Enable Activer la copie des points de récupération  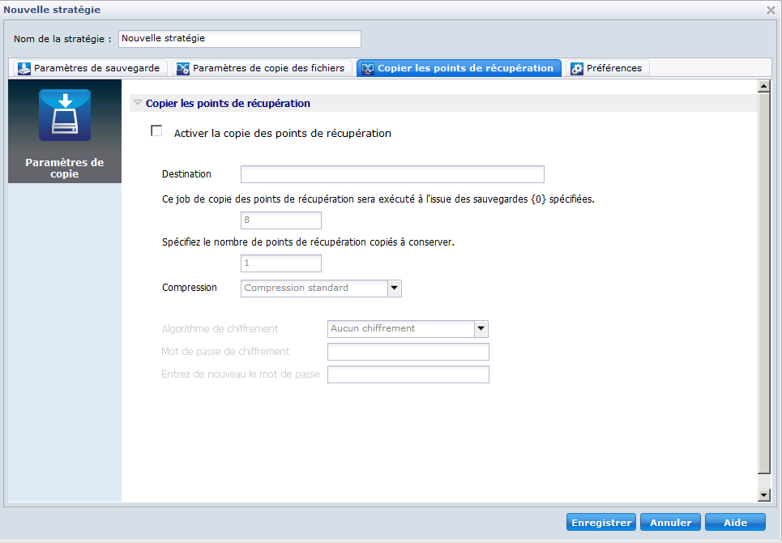(156, 131)
